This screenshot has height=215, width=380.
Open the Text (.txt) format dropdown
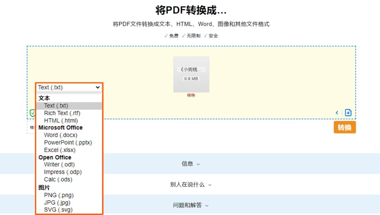click(69, 87)
